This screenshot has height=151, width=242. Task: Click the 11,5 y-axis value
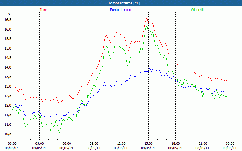tap(8, 115)
